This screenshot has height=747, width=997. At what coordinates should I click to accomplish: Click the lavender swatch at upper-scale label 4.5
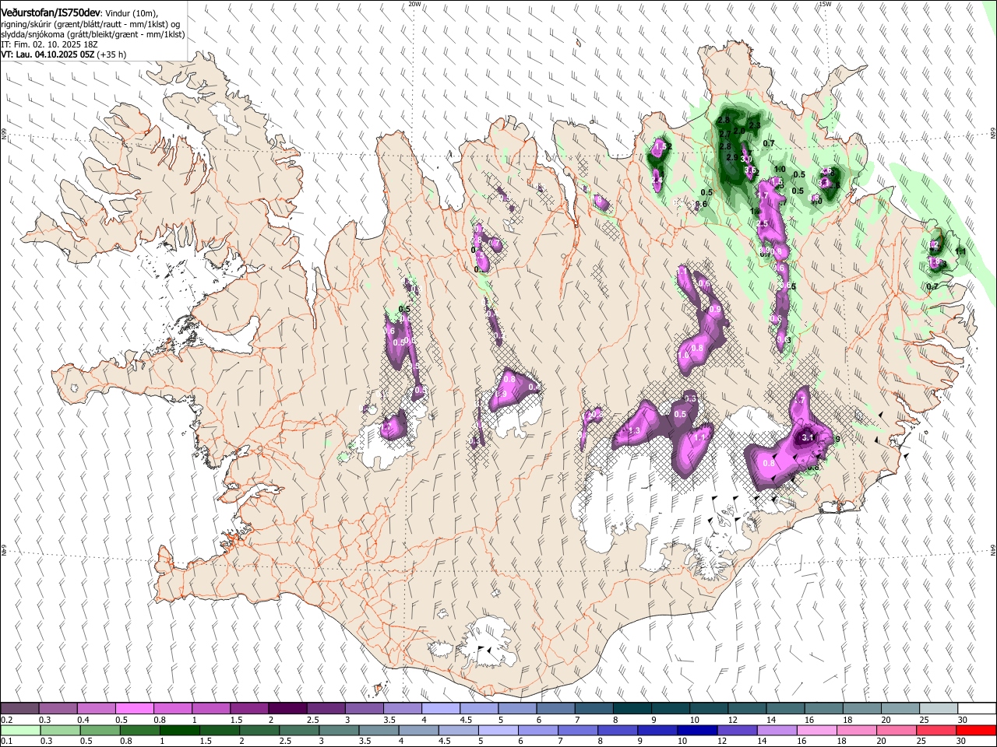click(x=479, y=709)
